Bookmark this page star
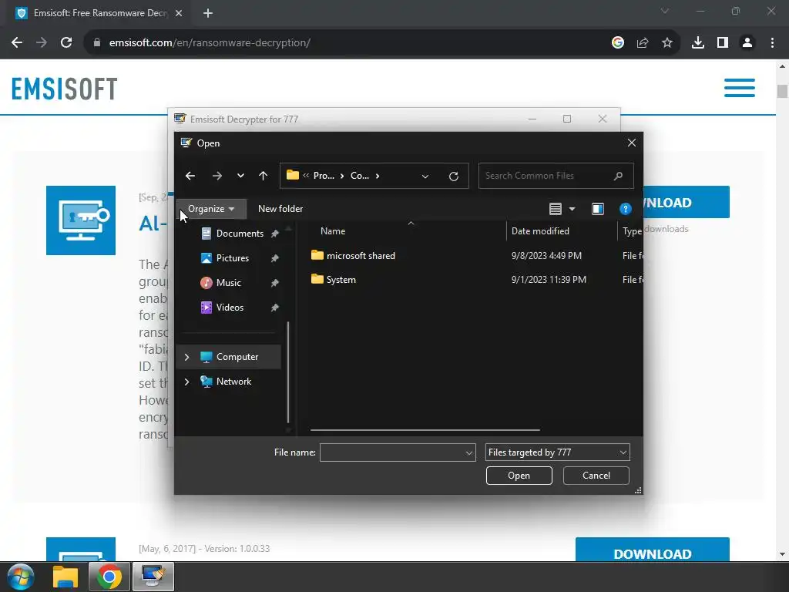The image size is (789, 592). 666,43
